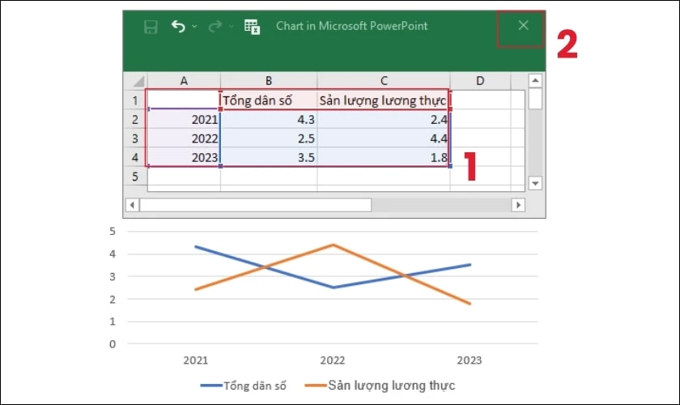Click the Save icon in chart toolbar

tap(151, 27)
